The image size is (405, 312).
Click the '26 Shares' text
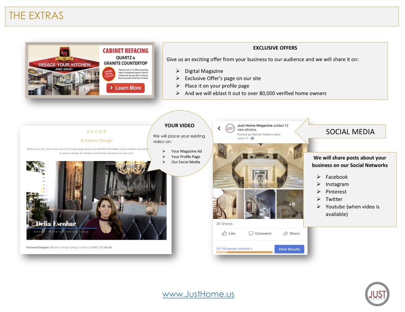[224, 224]
